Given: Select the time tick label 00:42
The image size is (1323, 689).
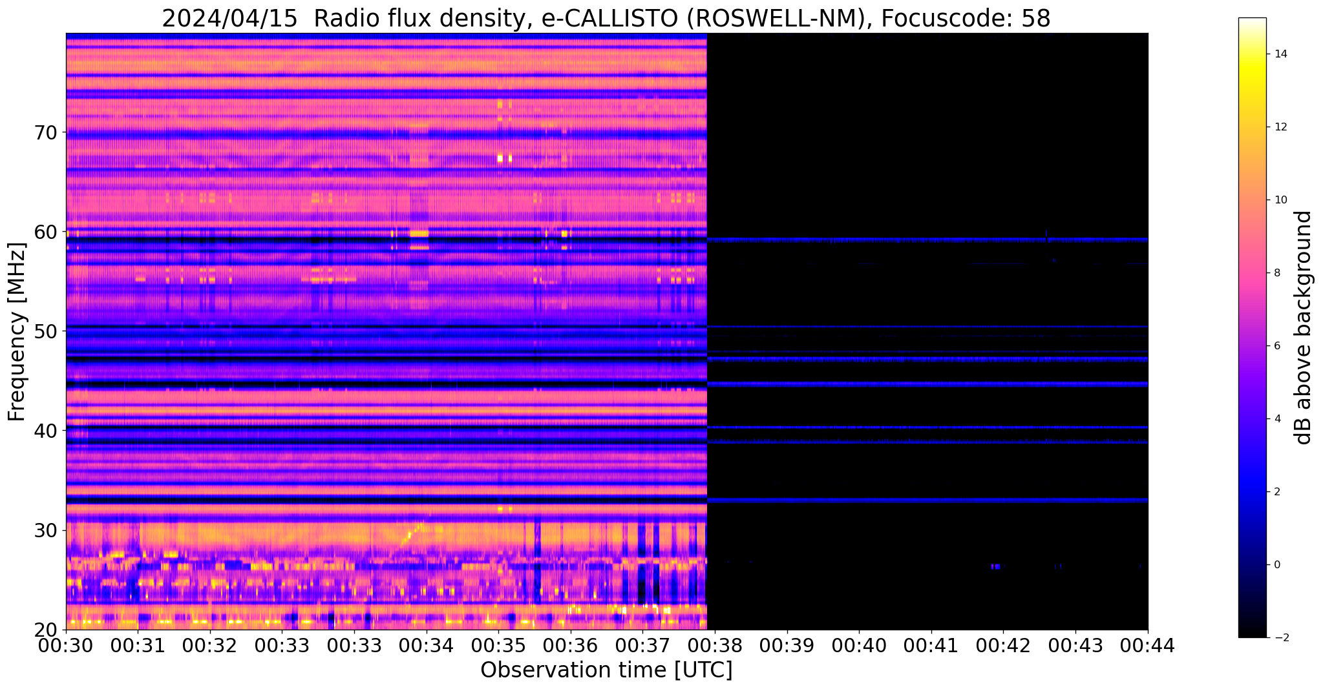Looking at the screenshot, I should coord(1004,646).
